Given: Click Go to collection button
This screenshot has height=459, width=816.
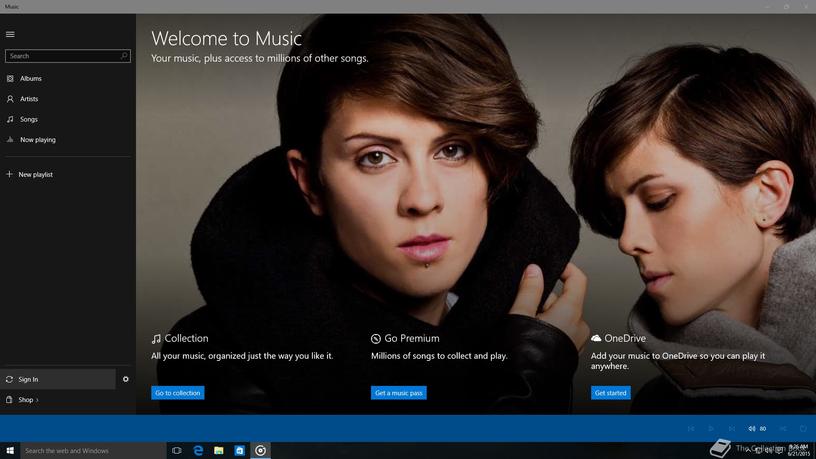Looking at the screenshot, I should pos(178,393).
